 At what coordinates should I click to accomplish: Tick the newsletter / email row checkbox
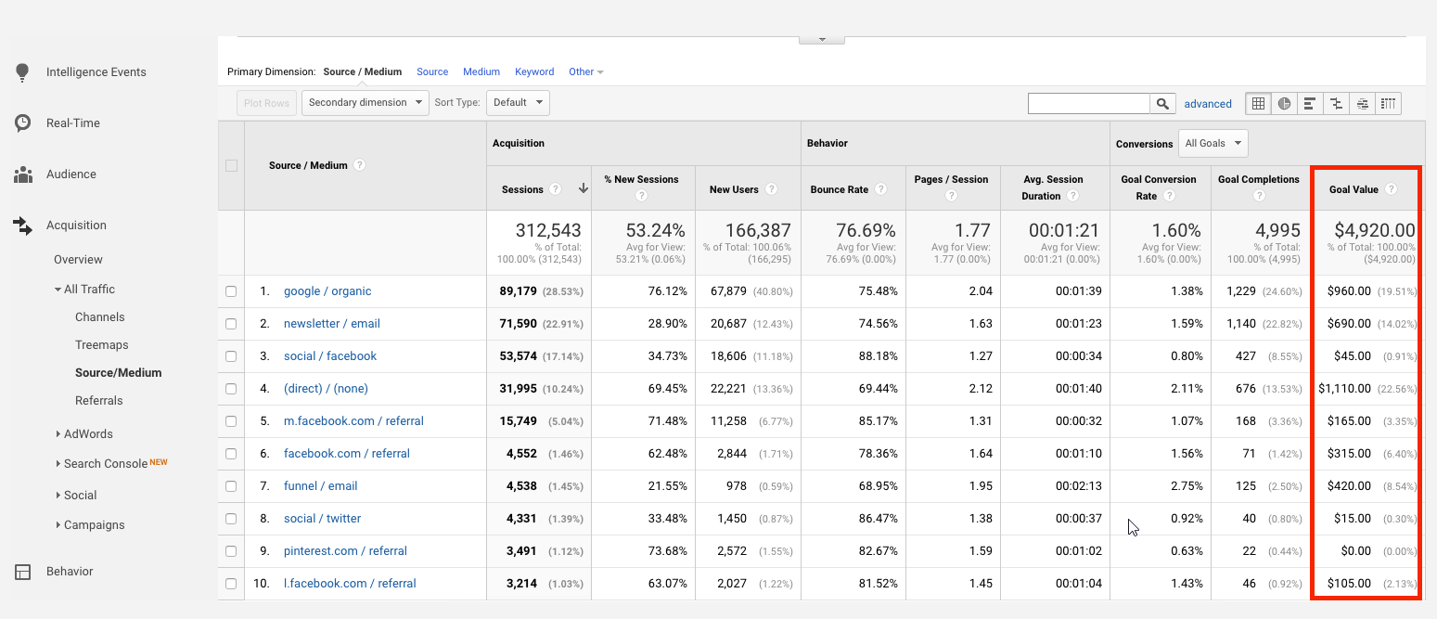click(231, 324)
